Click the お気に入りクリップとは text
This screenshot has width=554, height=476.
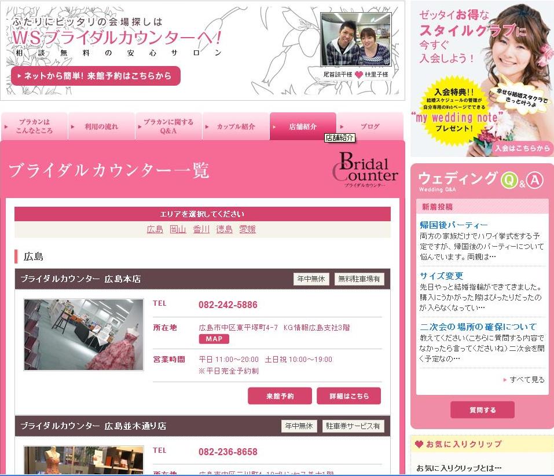[458, 468]
